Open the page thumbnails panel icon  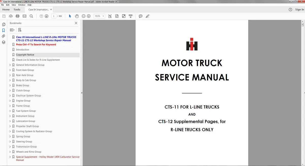pyautogui.click(x=4, y=24)
